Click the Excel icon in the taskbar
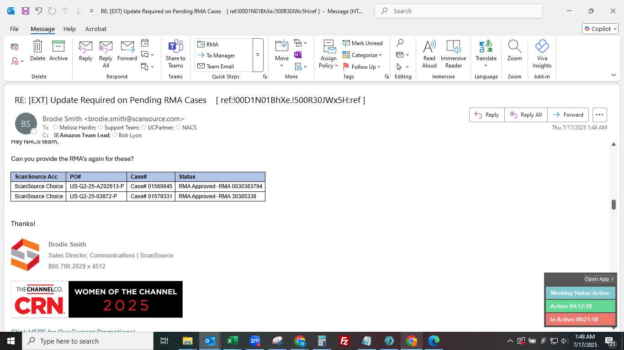This screenshot has width=624, height=350. coord(233,341)
